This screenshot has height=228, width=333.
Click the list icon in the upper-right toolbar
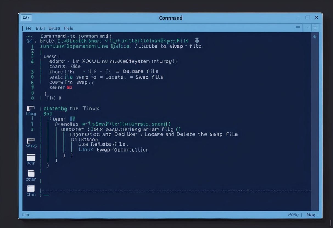point(315,28)
